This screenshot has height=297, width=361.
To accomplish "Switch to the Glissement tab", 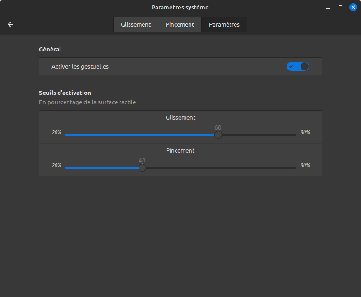I will [136, 24].
